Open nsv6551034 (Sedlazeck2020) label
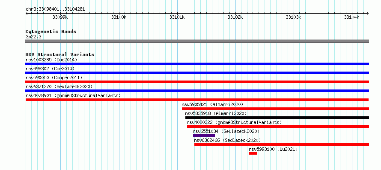This screenshot has height=170, width=381. 226,131
